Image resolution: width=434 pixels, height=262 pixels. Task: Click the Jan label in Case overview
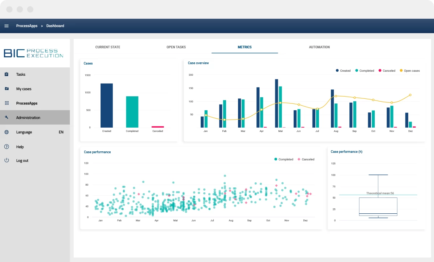pos(205,131)
